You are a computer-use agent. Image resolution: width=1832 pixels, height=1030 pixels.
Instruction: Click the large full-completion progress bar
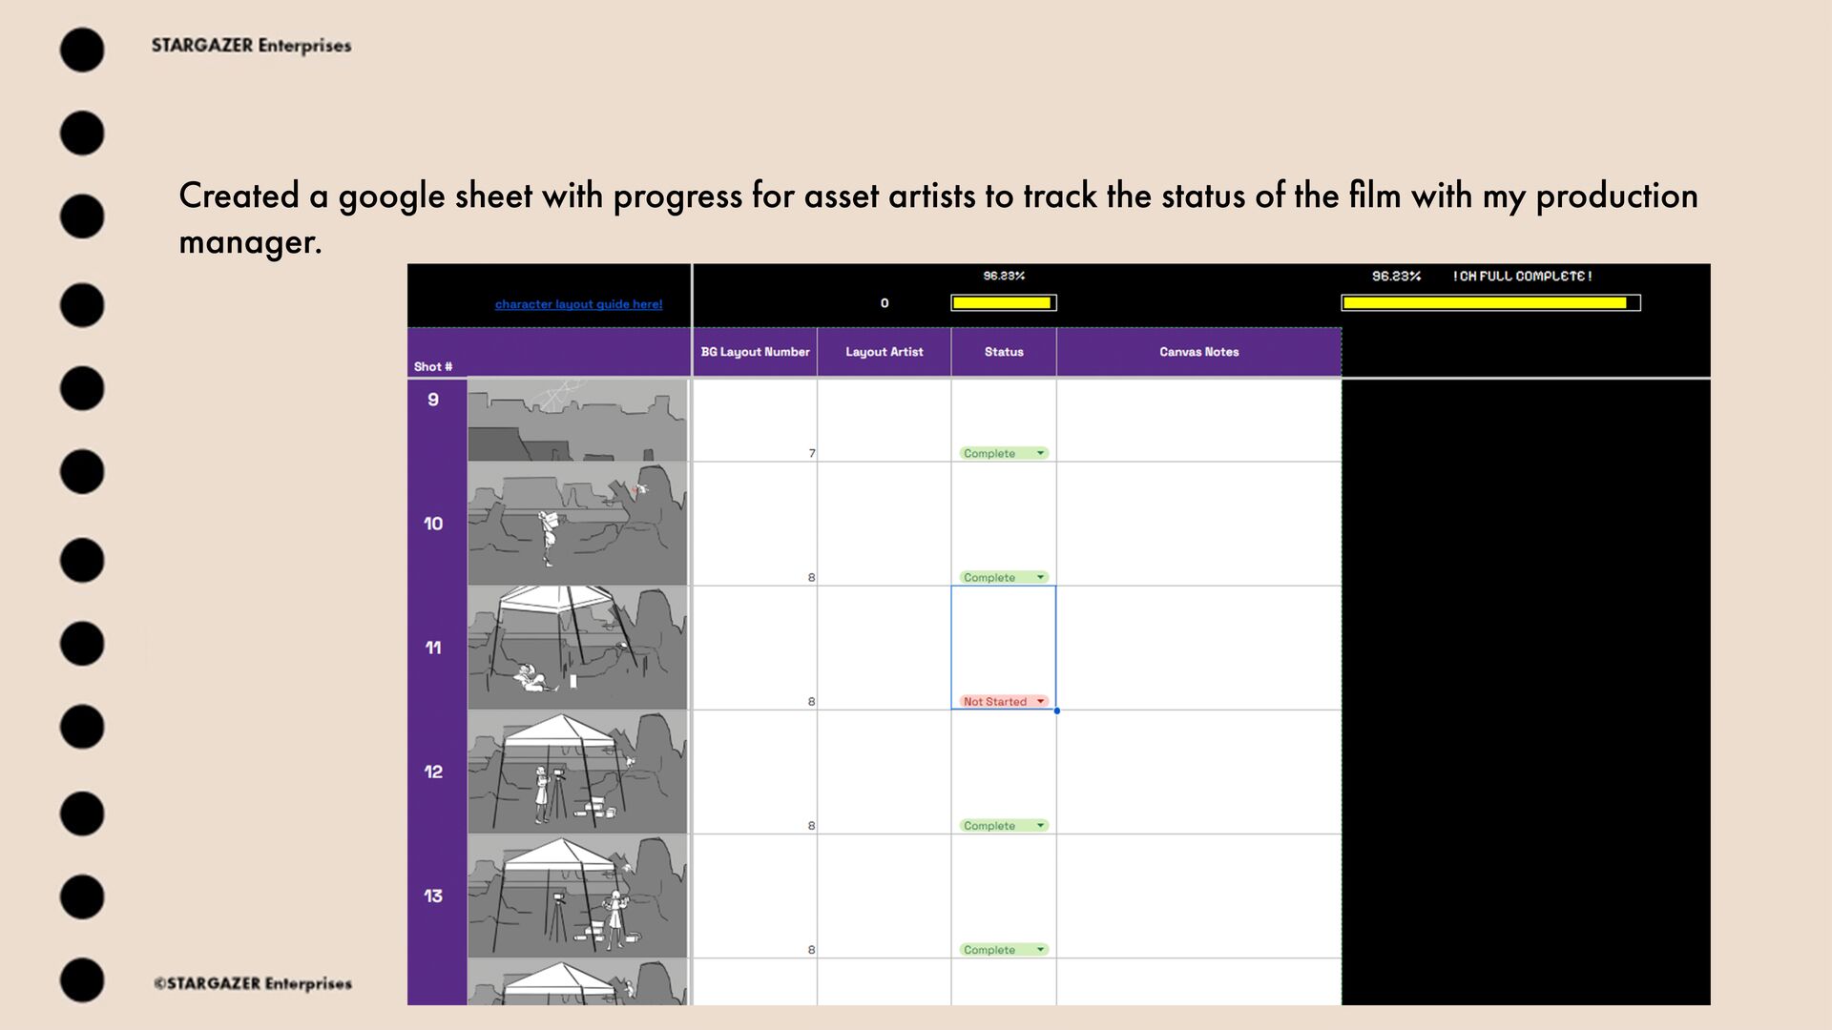(1489, 303)
